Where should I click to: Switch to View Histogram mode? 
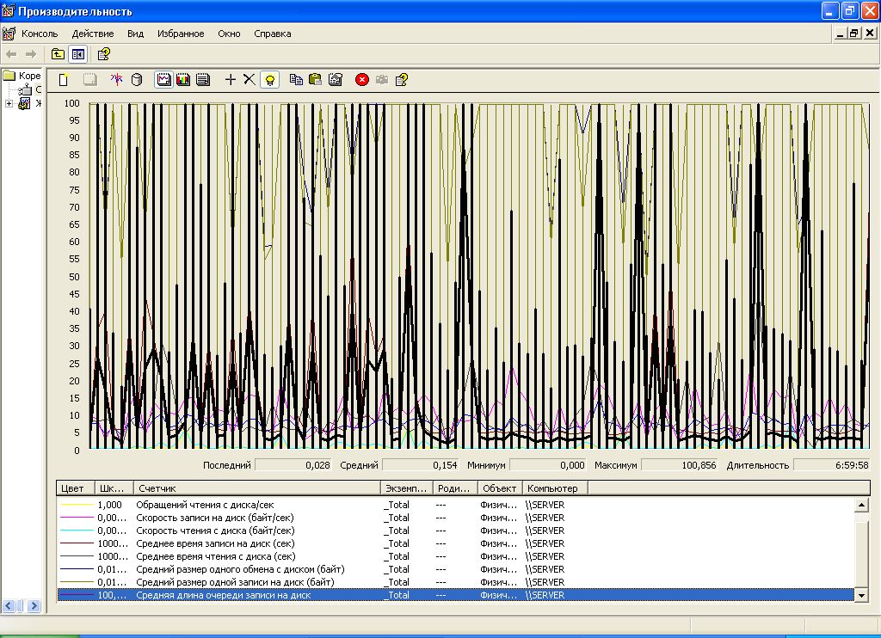(183, 80)
